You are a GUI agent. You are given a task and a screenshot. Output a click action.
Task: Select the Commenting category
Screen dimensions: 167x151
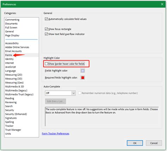(x=12, y=20)
